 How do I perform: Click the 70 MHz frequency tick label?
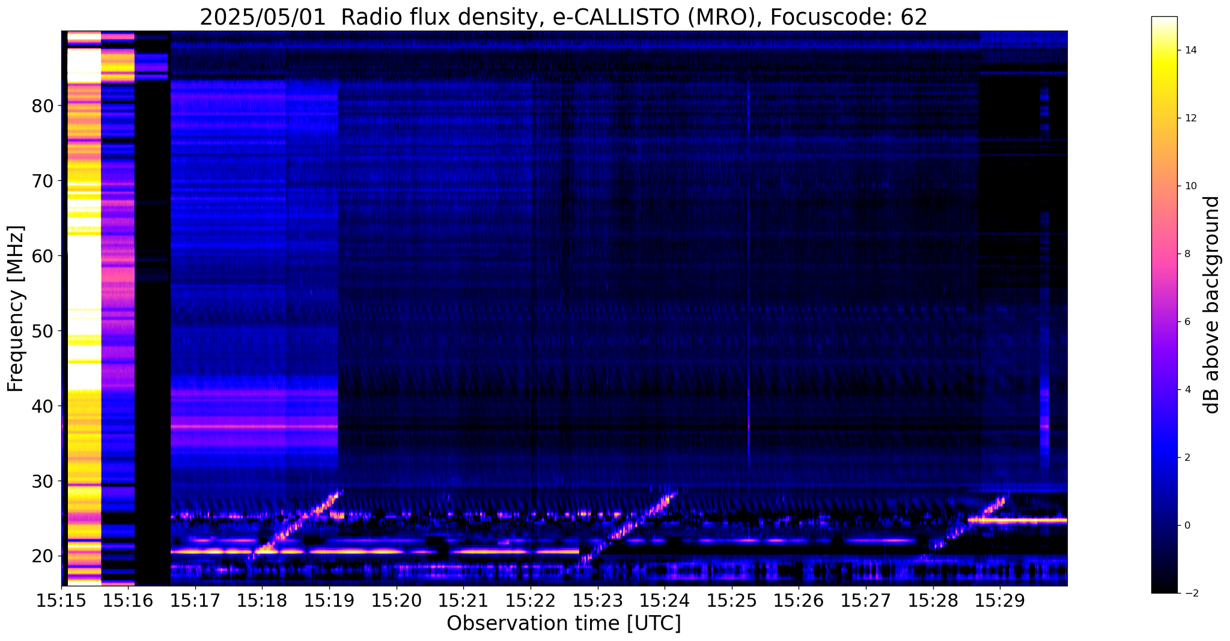pyautogui.click(x=42, y=181)
